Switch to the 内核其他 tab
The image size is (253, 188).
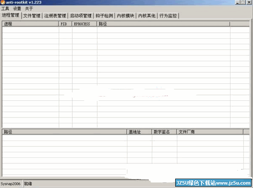[147, 16]
